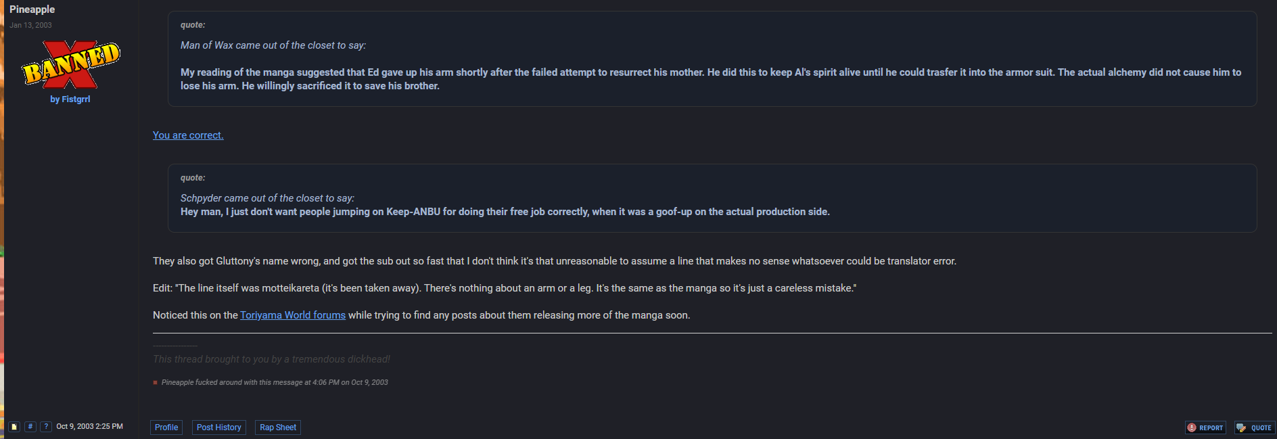Open the Toriyama World forums link
The image size is (1277, 439).
point(293,315)
